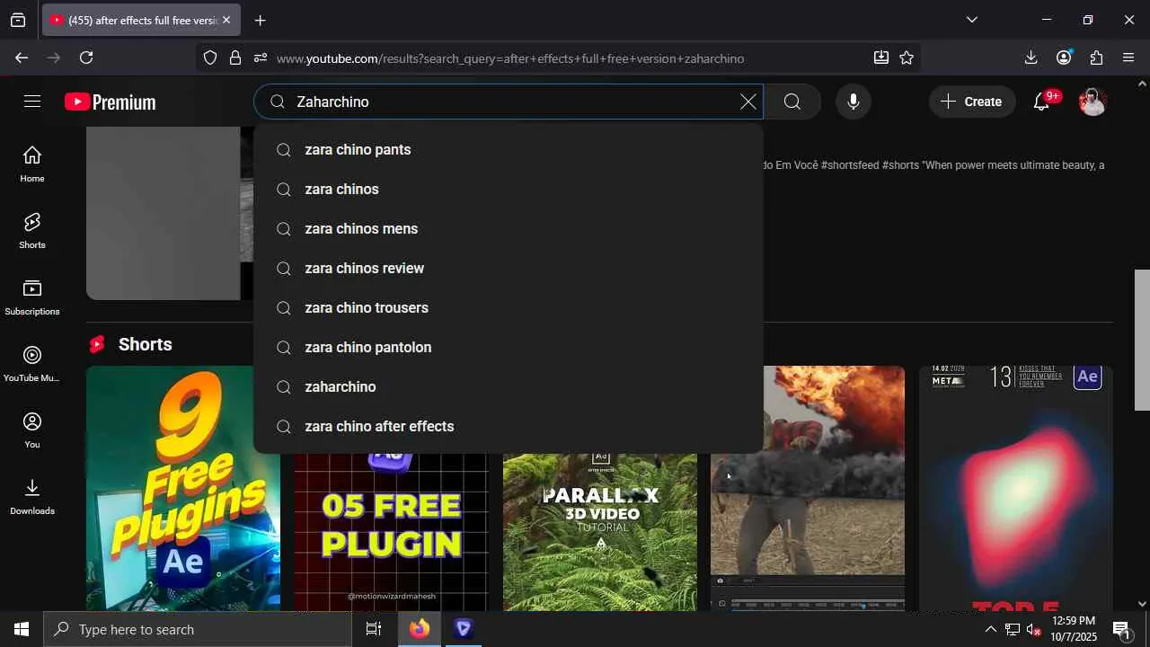Clear the search box with the X

click(747, 102)
